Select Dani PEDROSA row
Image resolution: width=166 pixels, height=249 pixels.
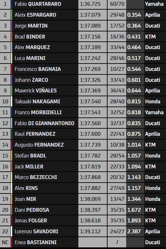click(83, 210)
